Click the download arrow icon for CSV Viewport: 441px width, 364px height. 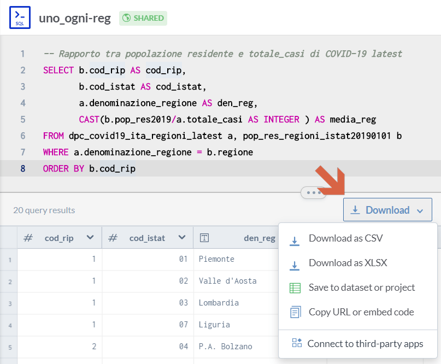tap(295, 239)
